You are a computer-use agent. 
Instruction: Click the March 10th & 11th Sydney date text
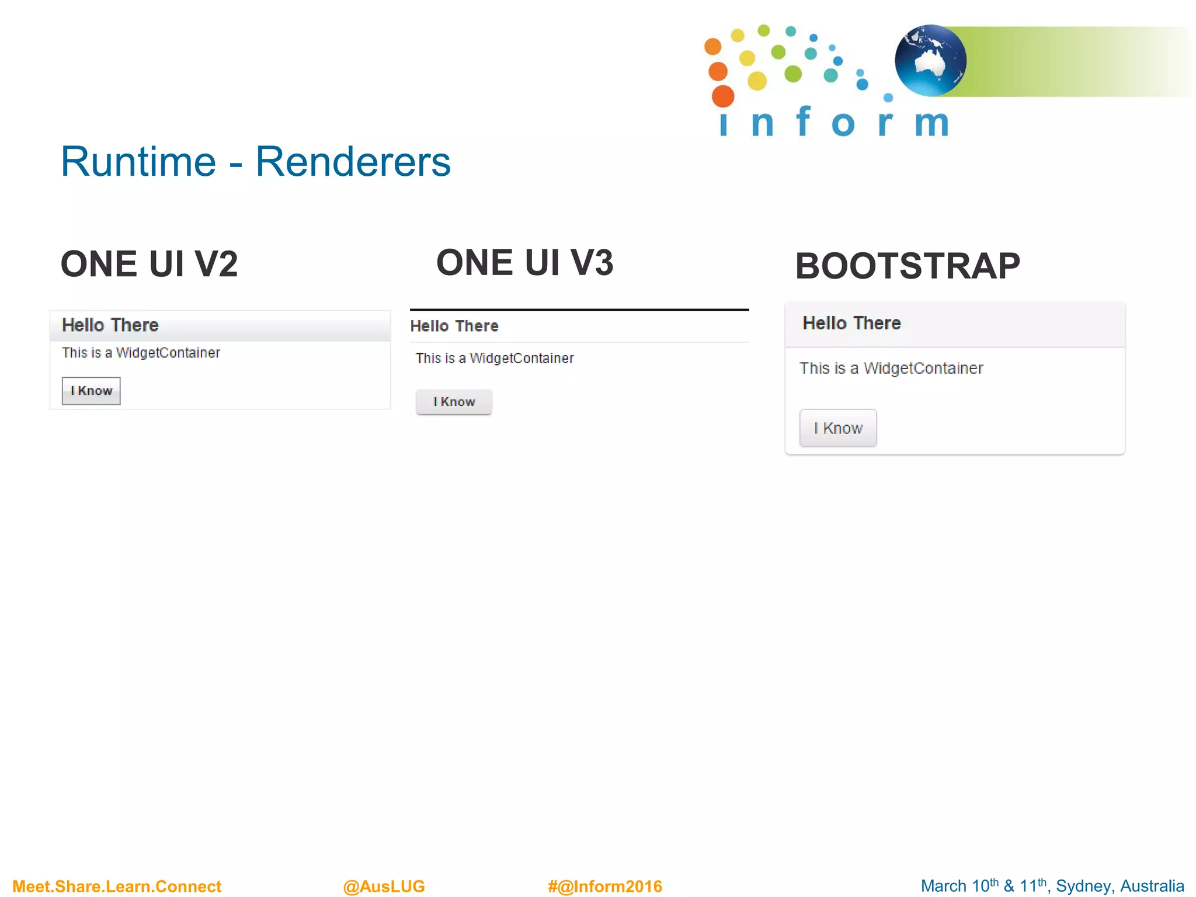[x=1052, y=885]
